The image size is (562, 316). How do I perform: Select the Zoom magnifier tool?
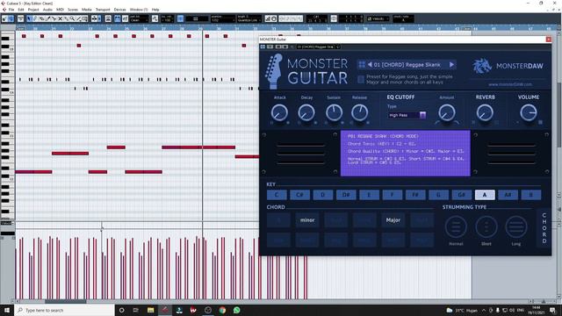pyautogui.click(x=72, y=18)
